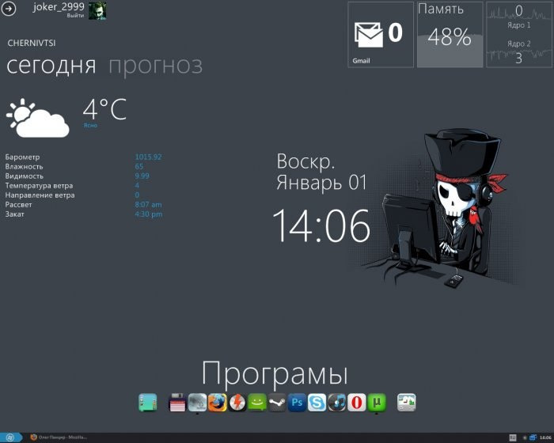The image size is (554, 443).
Task: Click the CHERNIVTSI location label
Action: click(32, 43)
